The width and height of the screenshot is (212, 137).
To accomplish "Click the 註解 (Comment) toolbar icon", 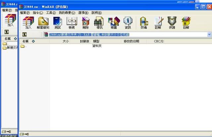I will tap(158, 23).
